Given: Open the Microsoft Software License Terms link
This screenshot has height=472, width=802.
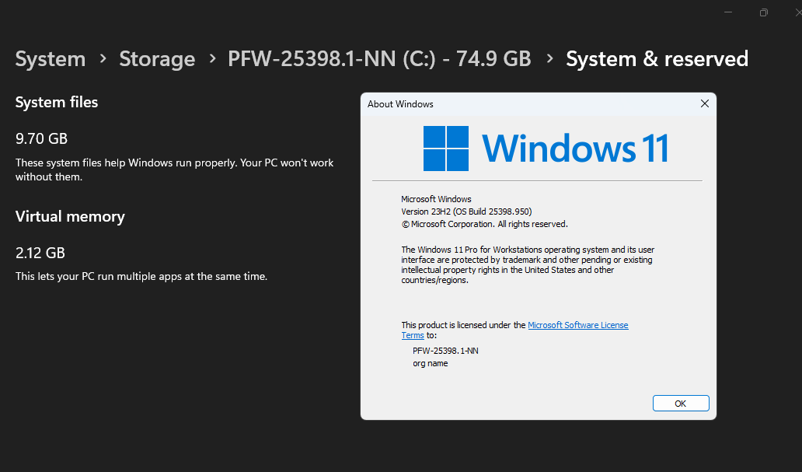Looking at the screenshot, I should tap(577, 325).
